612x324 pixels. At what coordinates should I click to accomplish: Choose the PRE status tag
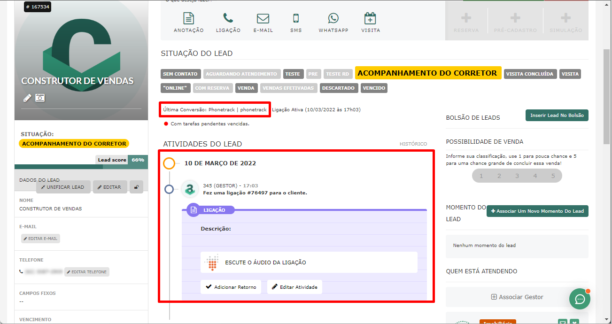313,74
